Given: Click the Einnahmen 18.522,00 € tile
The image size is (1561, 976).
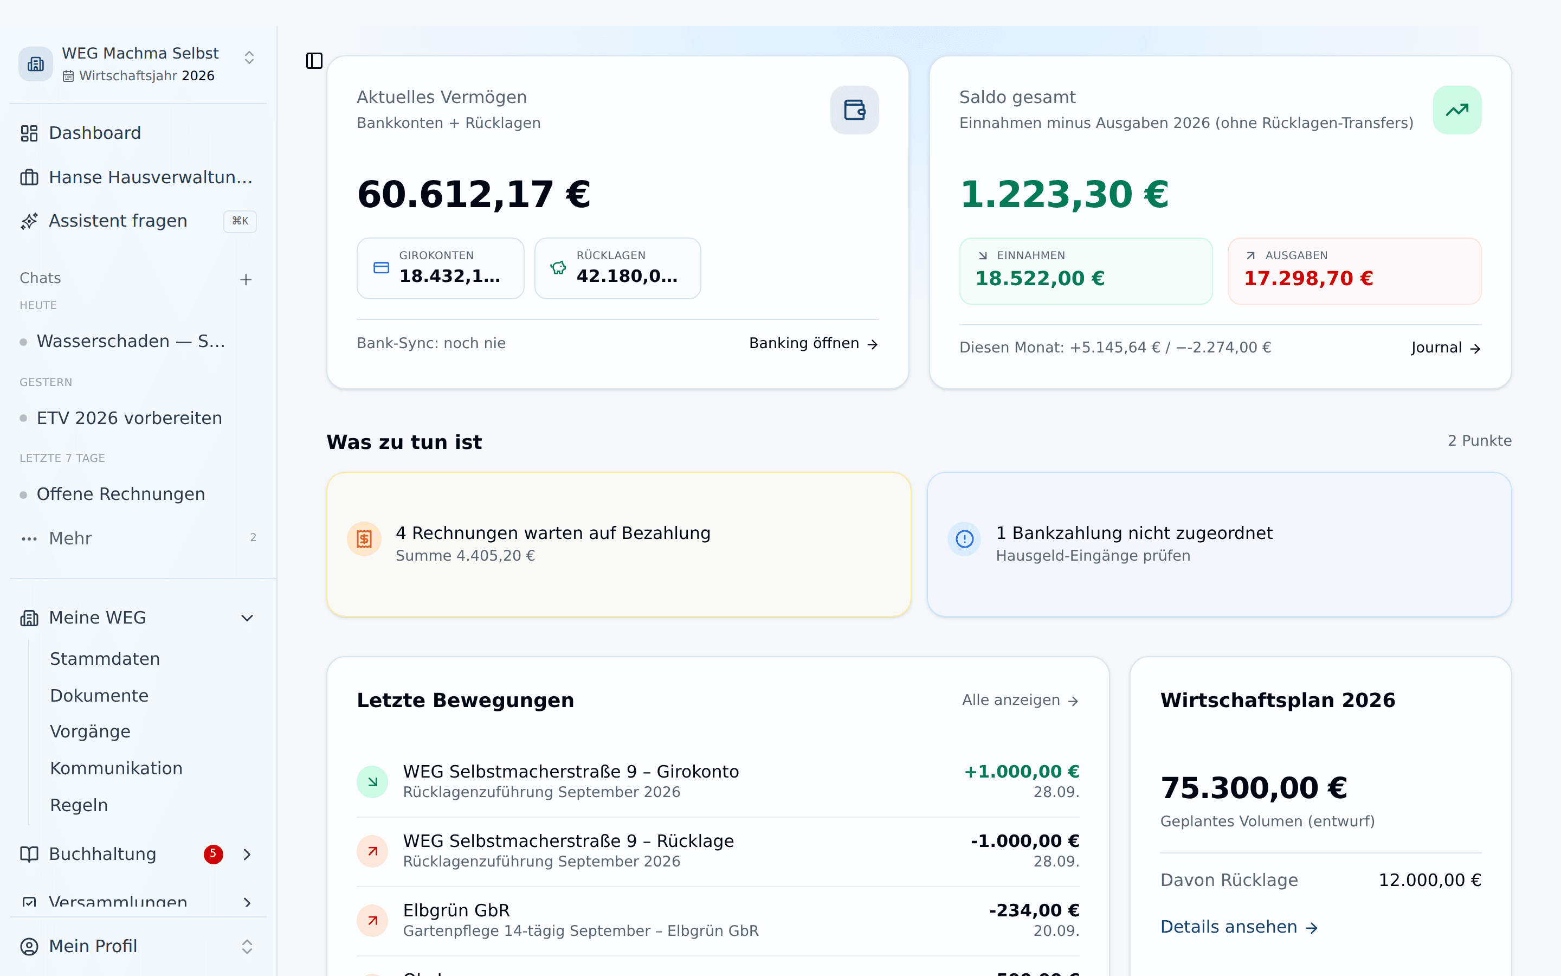Looking at the screenshot, I should click(x=1086, y=271).
